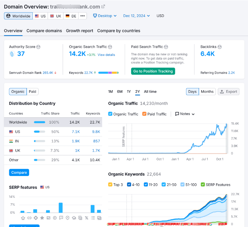The image size is (248, 227).
Task: Open the Desktop device dropdown
Action: [105, 16]
